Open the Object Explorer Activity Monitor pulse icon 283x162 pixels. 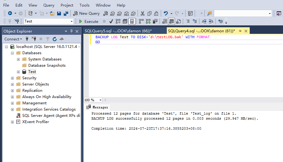click(62, 39)
